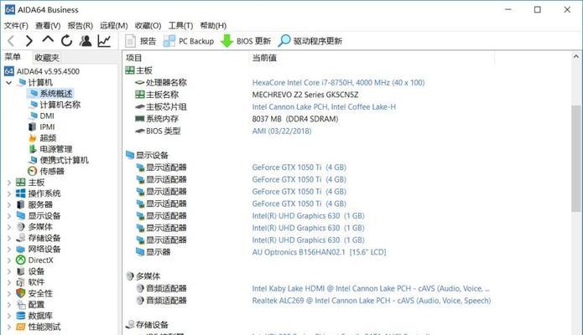The image size is (583, 335).
Task: Click the 报告 report toolbar button
Action: click(141, 41)
